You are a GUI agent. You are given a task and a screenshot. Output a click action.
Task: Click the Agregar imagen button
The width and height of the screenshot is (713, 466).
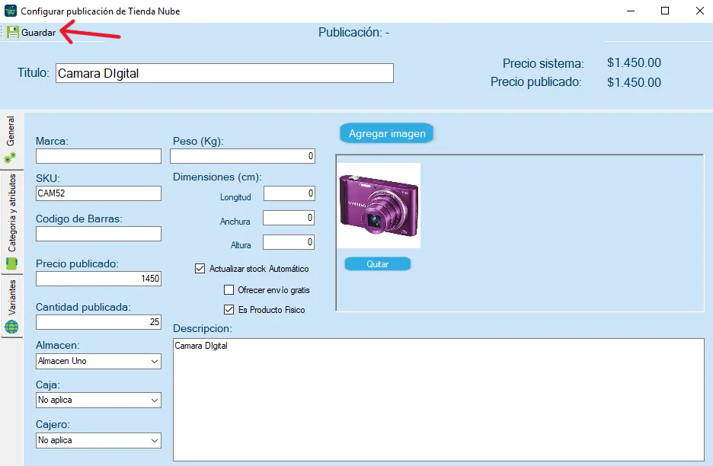[x=387, y=134]
